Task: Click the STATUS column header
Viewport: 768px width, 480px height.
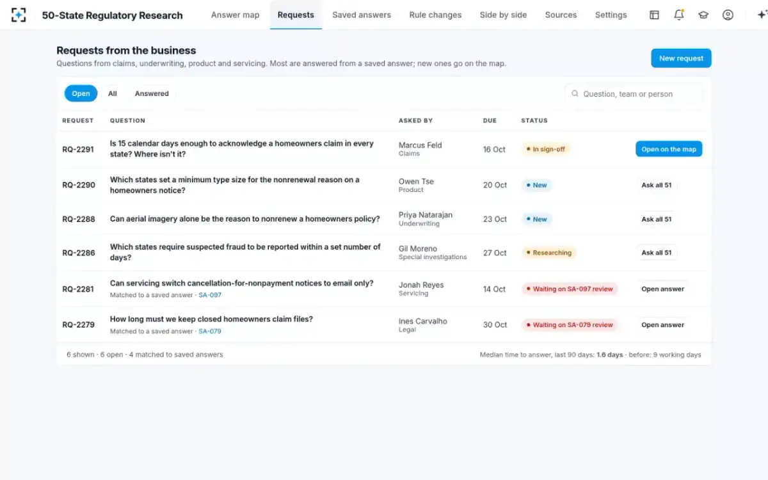Action: (534, 120)
